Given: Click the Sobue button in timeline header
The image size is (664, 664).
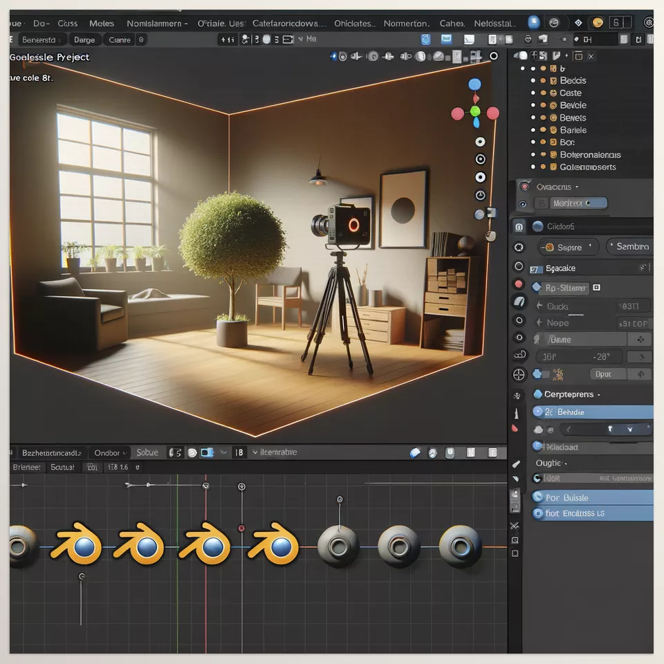Looking at the screenshot, I should click(147, 452).
